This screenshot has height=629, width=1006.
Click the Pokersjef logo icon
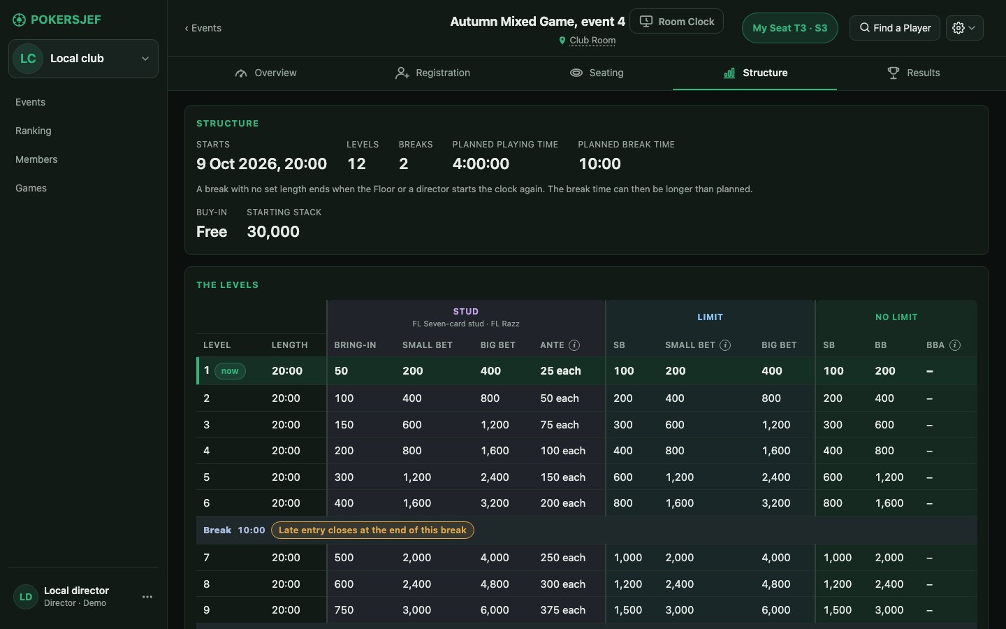[19, 20]
